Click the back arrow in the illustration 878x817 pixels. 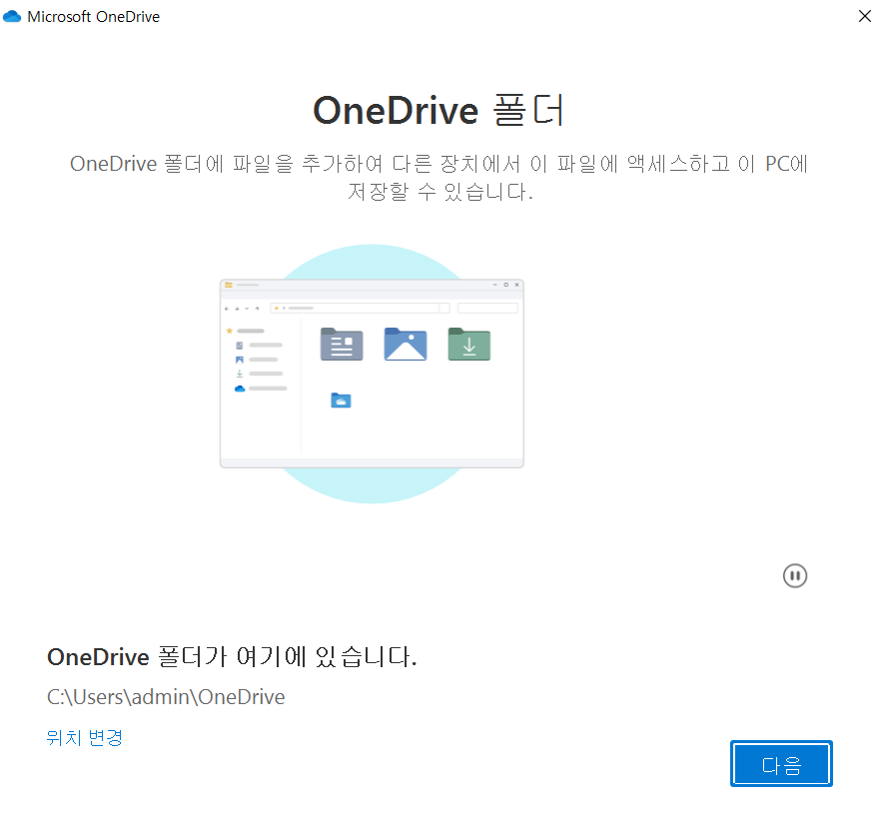click(x=227, y=308)
